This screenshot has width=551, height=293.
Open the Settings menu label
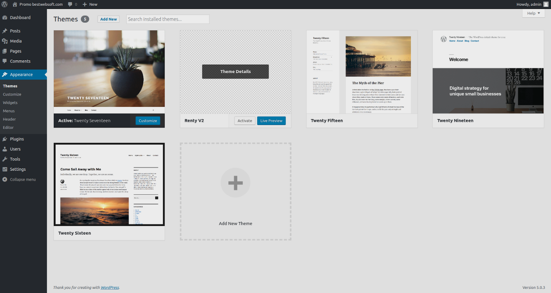point(18,169)
